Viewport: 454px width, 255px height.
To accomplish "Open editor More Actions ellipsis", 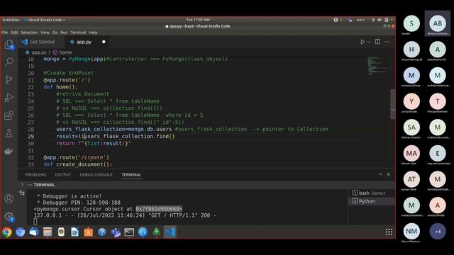I will (387, 42).
